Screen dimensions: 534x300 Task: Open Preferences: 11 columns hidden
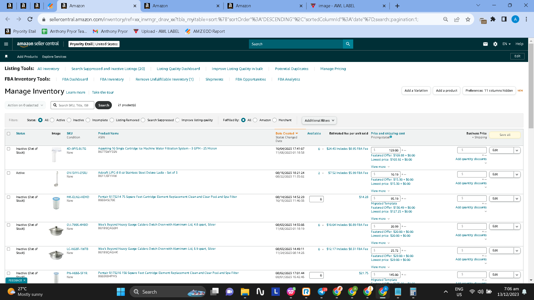(x=489, y=91)
